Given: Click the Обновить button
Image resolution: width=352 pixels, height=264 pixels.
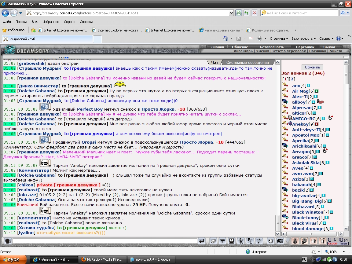Looking at the screenshot, I should coord(312,67).
